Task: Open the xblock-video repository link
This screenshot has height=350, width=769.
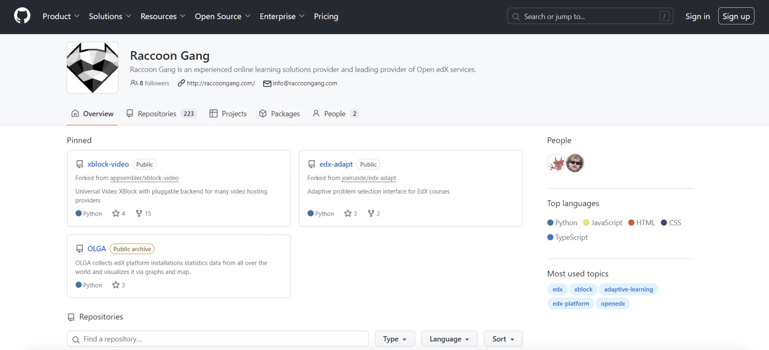Action: click(108, 164)
